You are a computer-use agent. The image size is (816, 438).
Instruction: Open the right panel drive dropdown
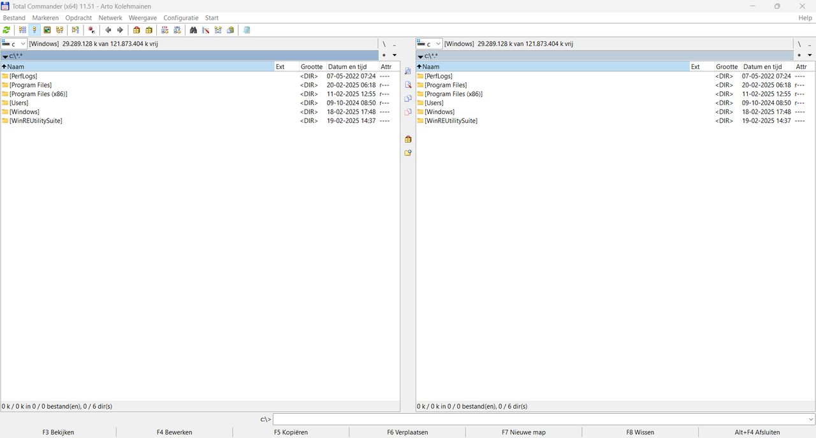coord(429,44)
